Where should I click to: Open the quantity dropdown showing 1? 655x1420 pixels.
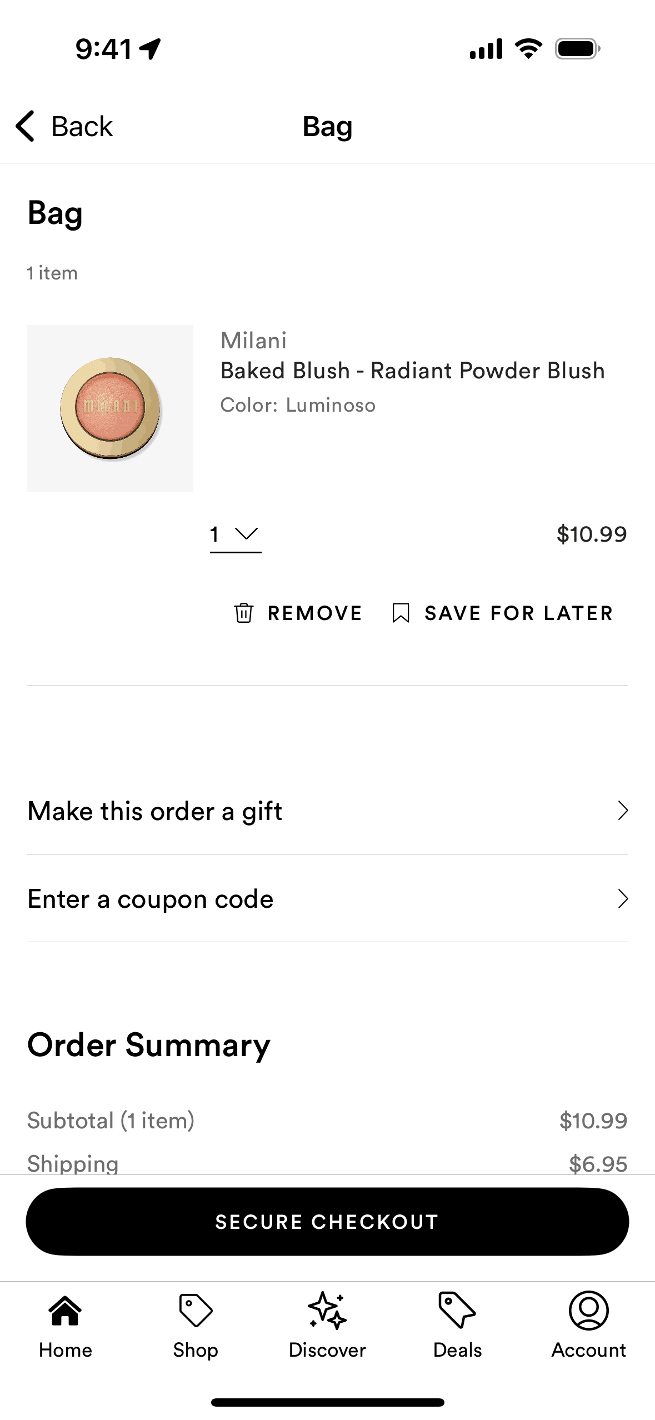(236, 534)
